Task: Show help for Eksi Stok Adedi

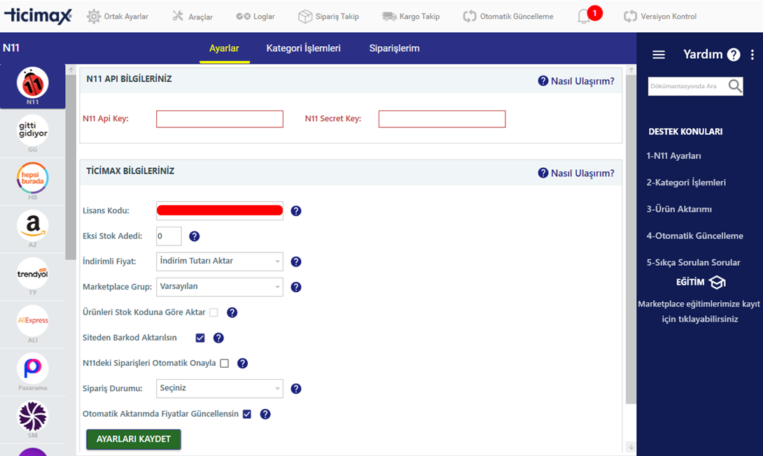Action: pyautogui.click(x=194, y=236)
